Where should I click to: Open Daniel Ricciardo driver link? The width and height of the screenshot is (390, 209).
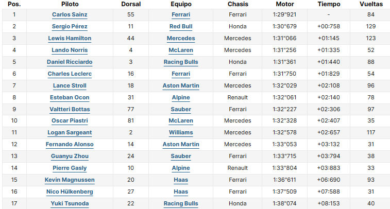pyautogui.click(x=70, y=62)
